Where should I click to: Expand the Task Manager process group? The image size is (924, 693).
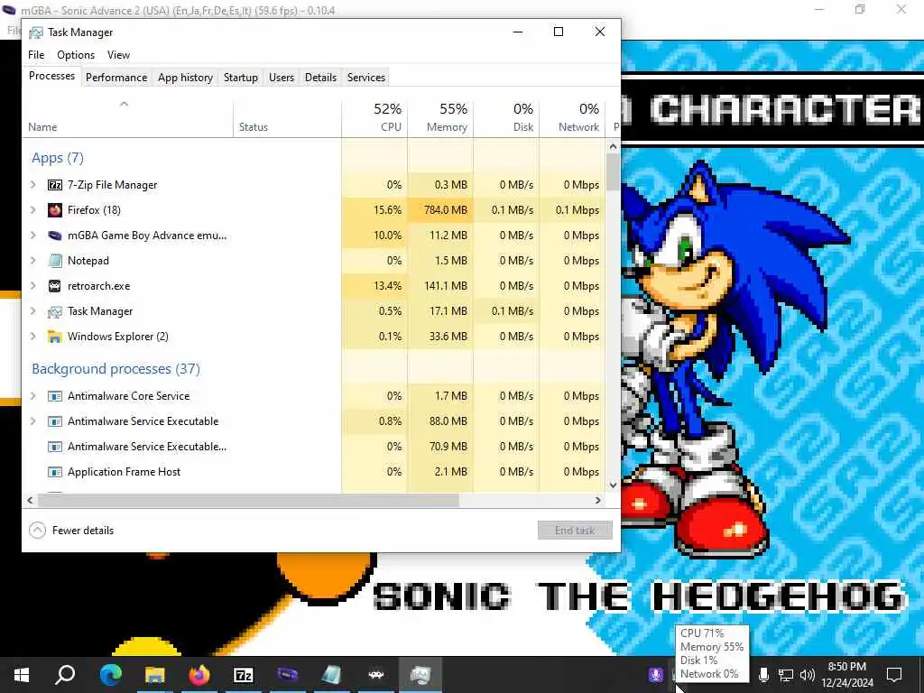pos(33,311)
